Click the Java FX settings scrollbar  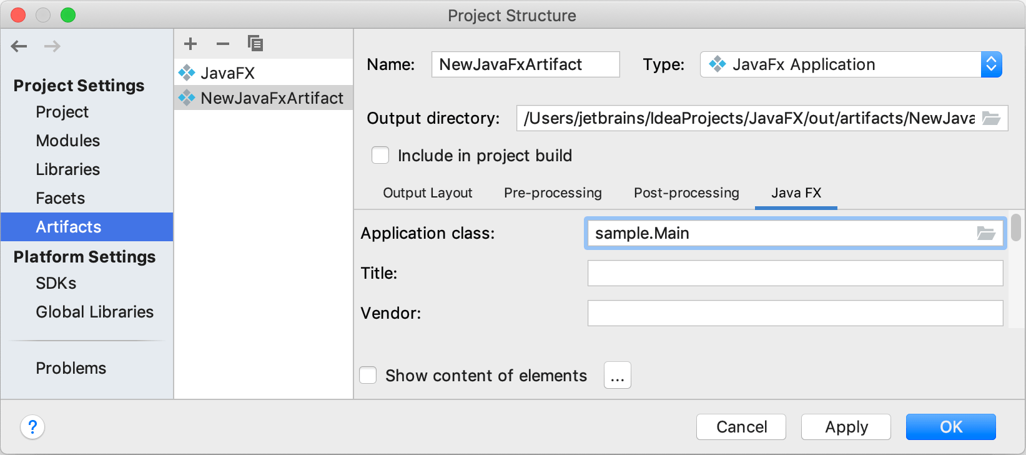tap(1016, 228)
